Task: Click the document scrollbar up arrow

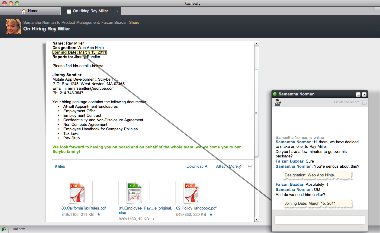Action: (257, 44)
